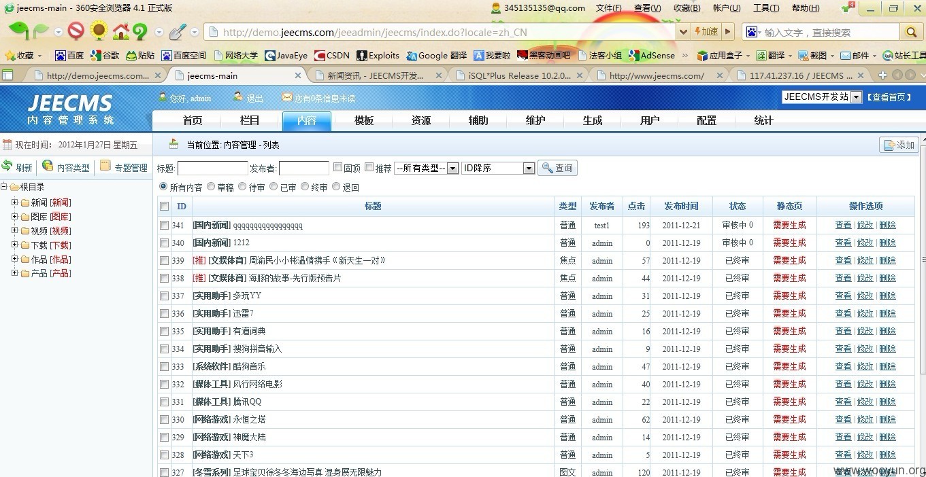Click the 收藏 favorites star button
The height and width of the screenshot is (477, 926).
[19, 55]
